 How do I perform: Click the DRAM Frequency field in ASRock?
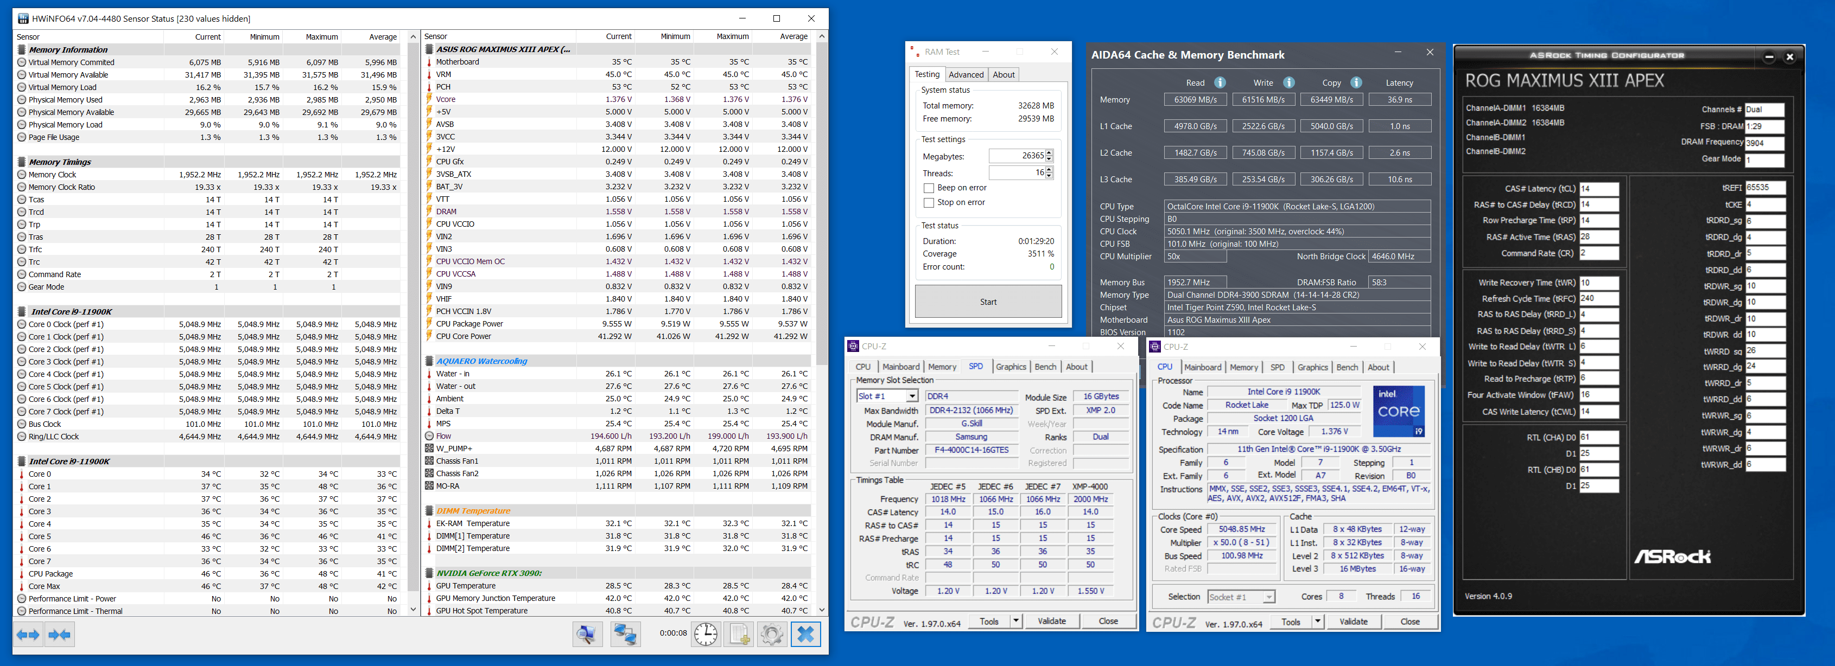[1764, 143]
